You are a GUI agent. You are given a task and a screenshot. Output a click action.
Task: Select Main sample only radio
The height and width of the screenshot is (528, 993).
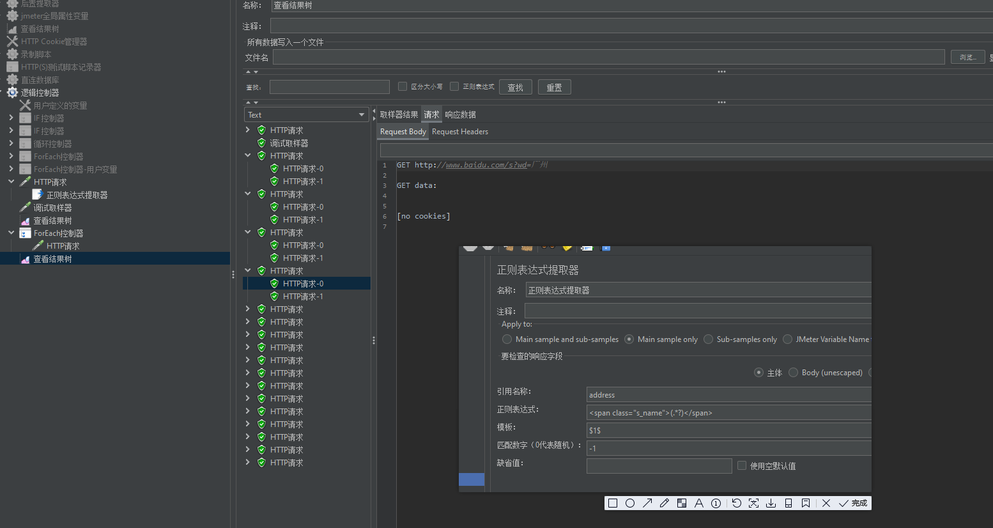[629, 339]
